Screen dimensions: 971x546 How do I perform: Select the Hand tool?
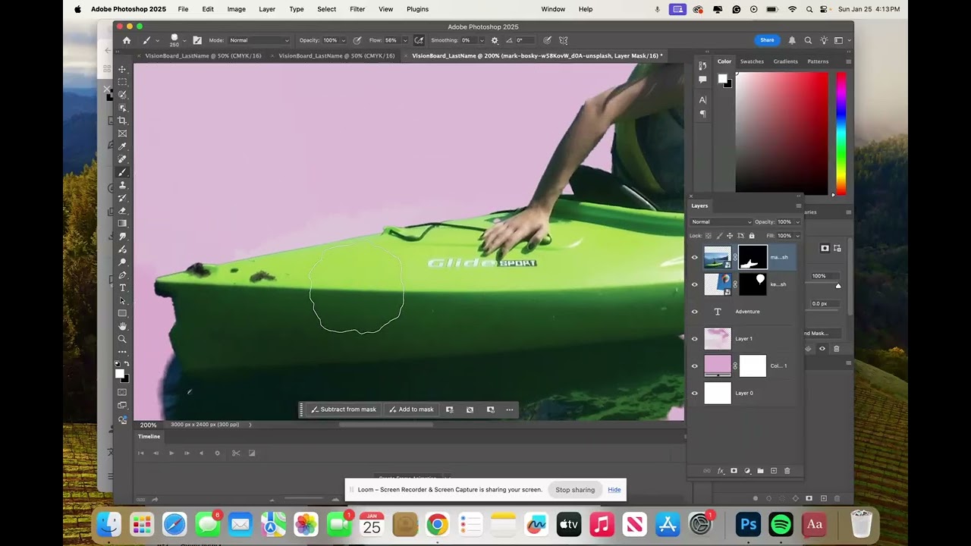(122, 326)
